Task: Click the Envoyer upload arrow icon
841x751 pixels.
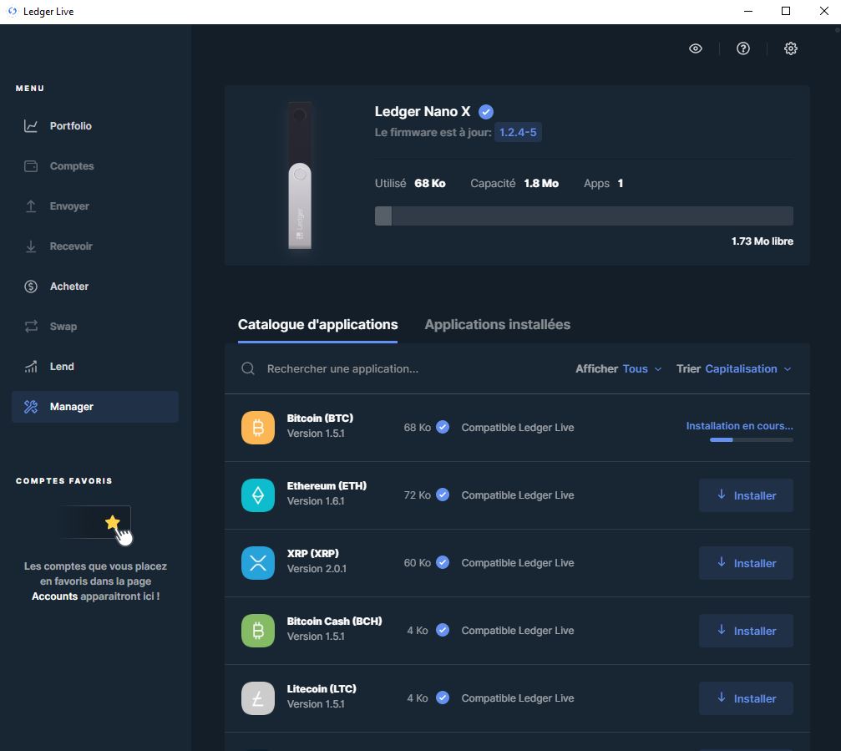Action: pyautogui.click(x=31, y=206)
